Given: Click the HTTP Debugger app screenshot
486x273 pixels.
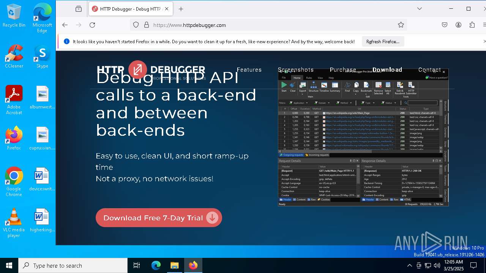Looking at the screenshot, I should pos(363,138).
